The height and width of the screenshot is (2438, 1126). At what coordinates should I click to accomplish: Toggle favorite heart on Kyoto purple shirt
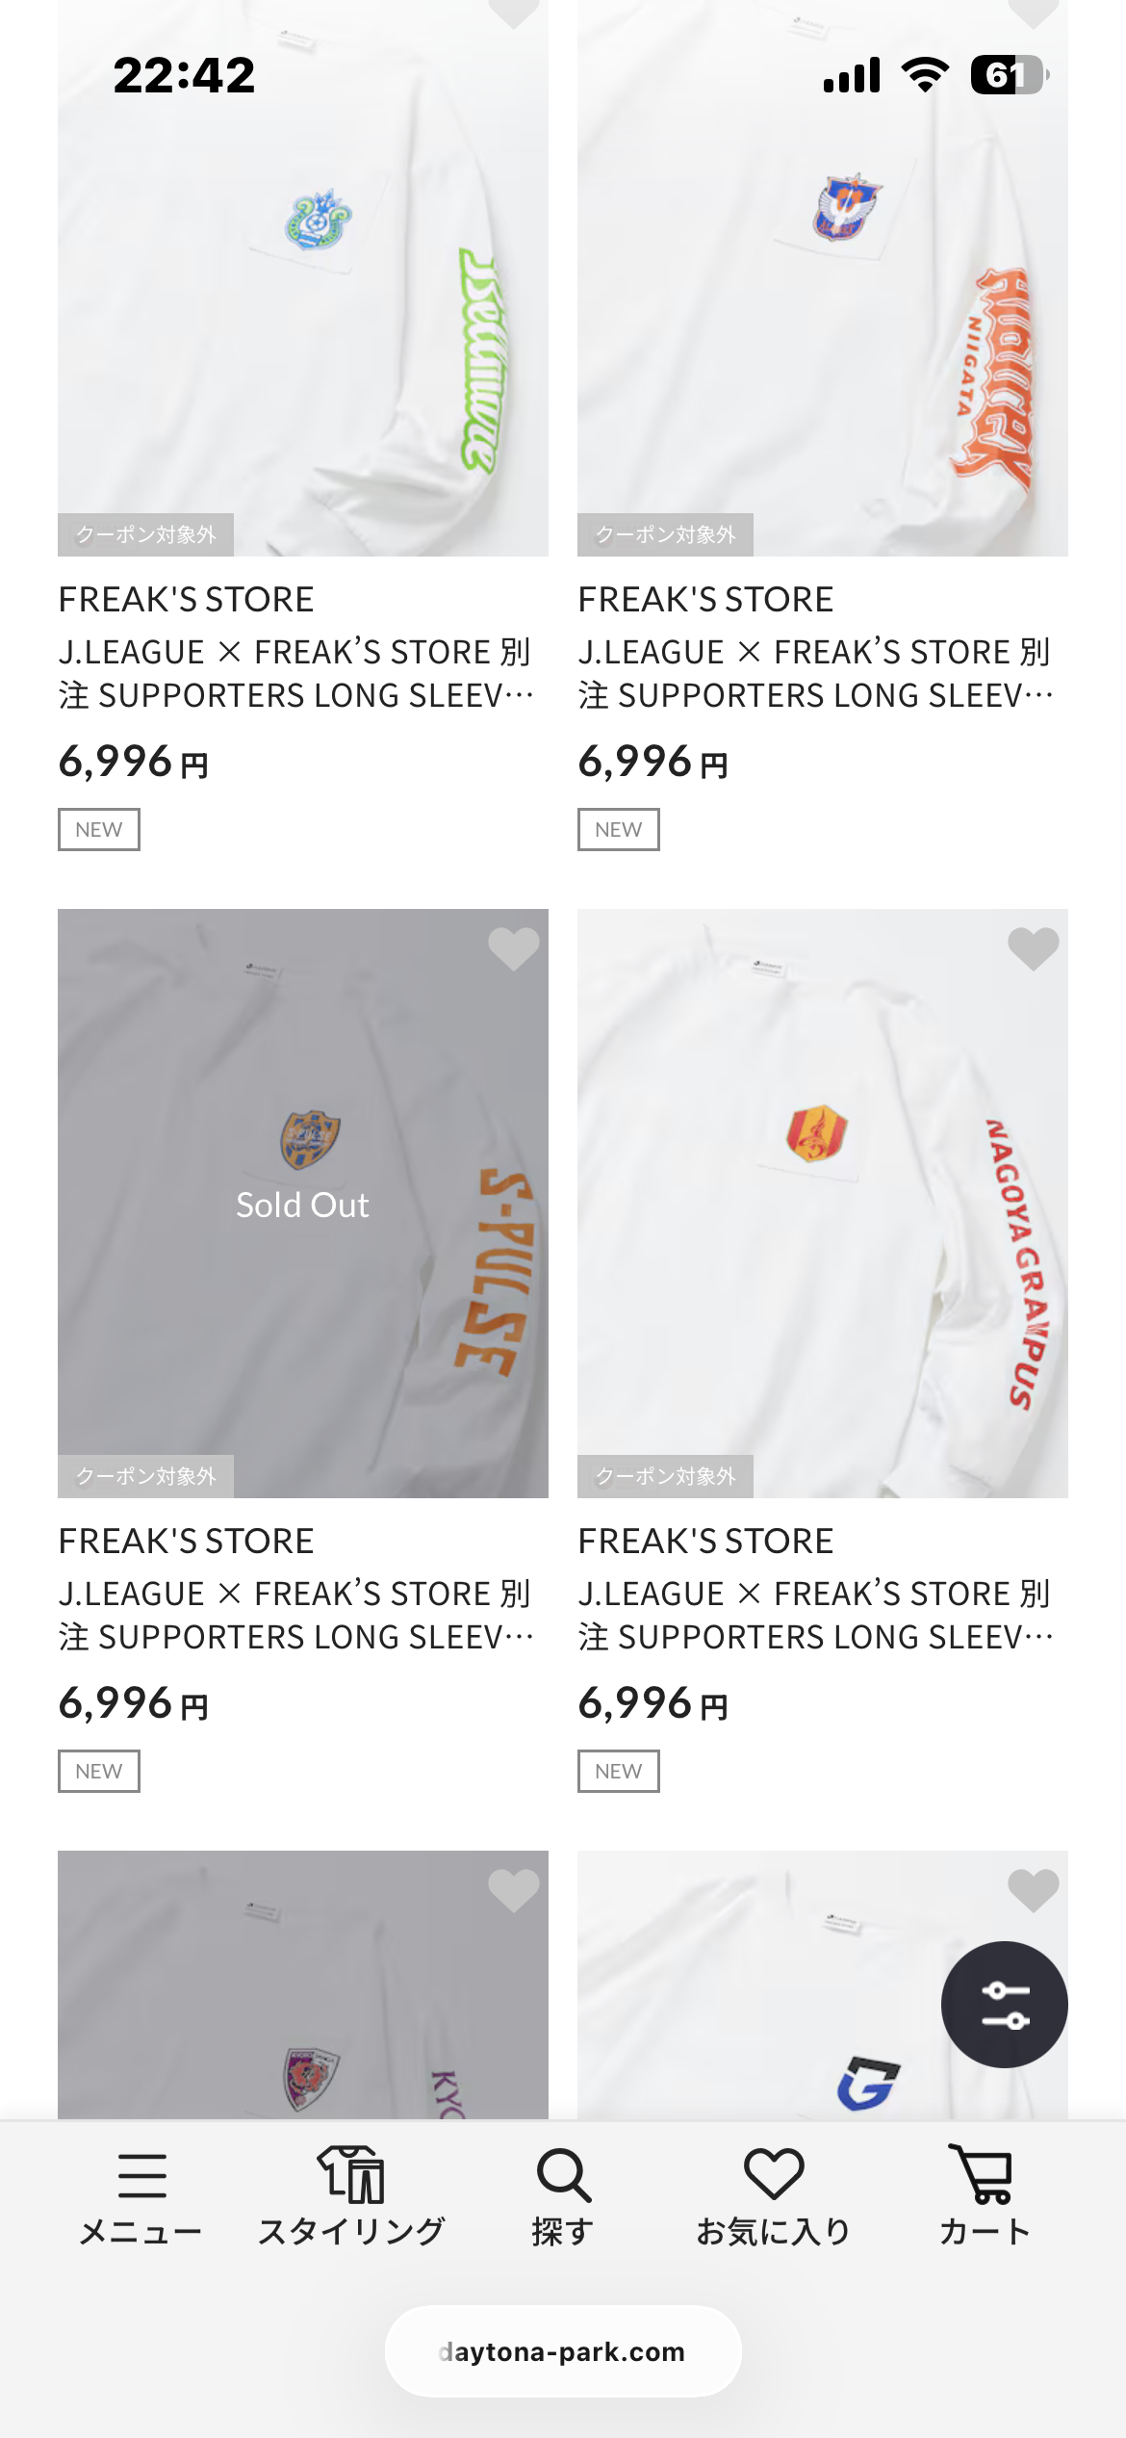513,1891
